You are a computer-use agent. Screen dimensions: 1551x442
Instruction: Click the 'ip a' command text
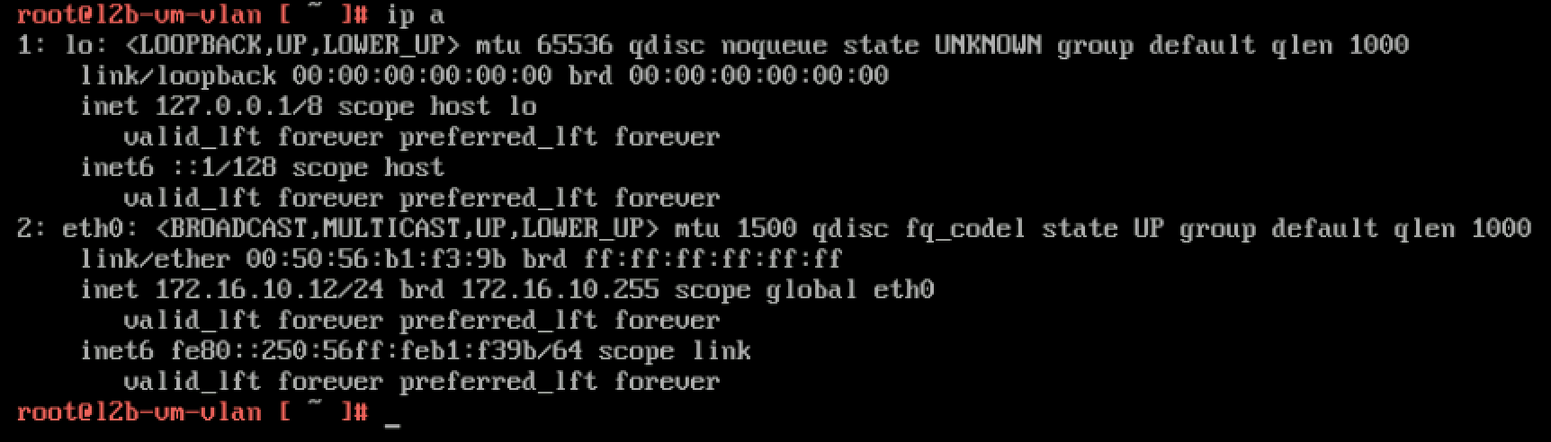tap(414, 16)
